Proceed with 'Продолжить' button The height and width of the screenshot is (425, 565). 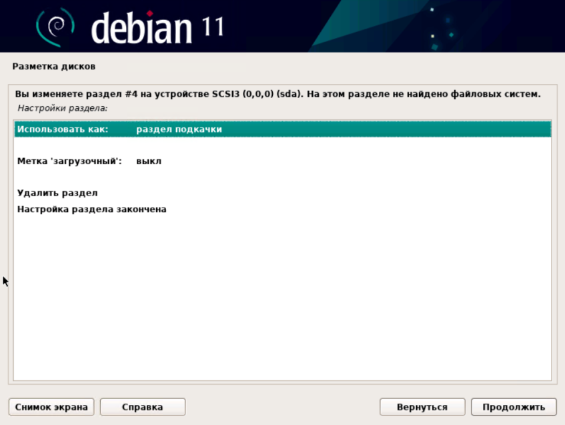514,407
